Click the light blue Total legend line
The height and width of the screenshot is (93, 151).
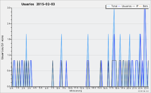pyautogui.click(x=108, y=6)
